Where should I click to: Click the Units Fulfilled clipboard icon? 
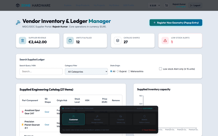70,40
